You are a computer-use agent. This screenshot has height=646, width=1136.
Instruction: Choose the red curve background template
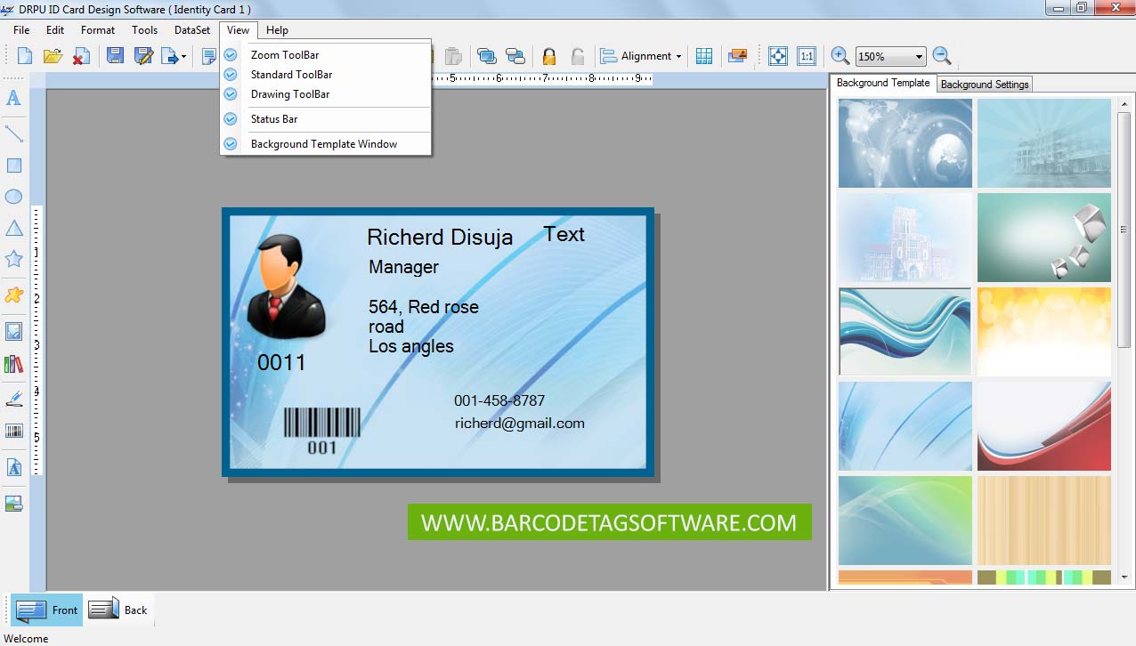tap(1044, 426)
